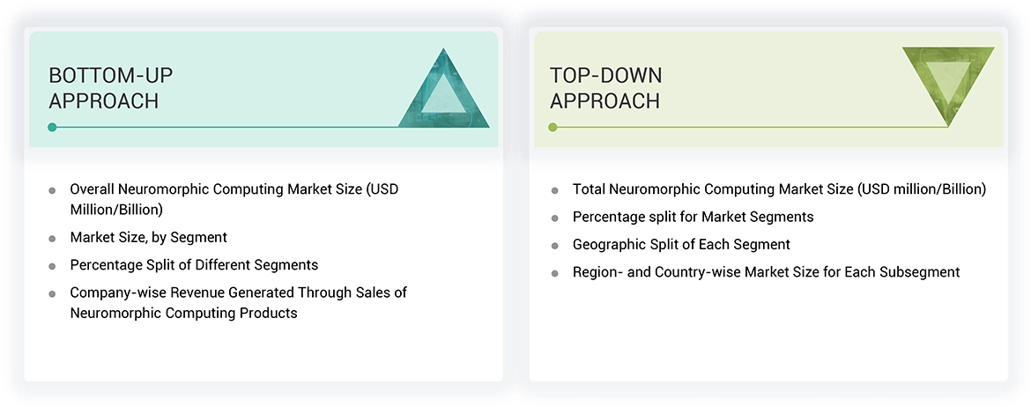Click the bullet beside Market Size, by Segment
The height and width of the screenshot is (407, 1031).
[x=53, y=238]
